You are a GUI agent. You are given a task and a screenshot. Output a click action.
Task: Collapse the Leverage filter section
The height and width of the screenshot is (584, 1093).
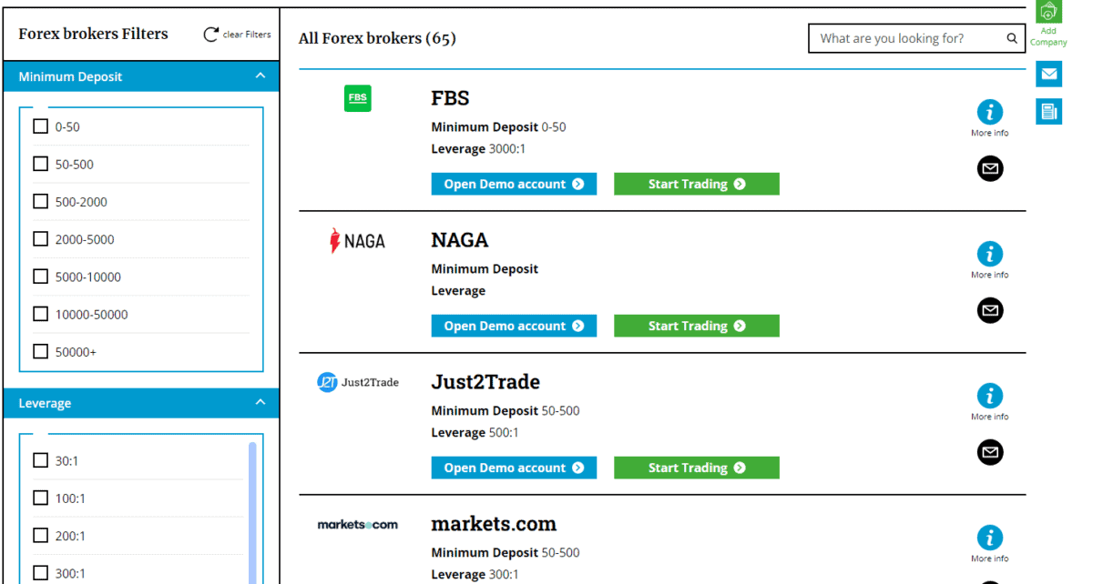(x=260, y=402)
